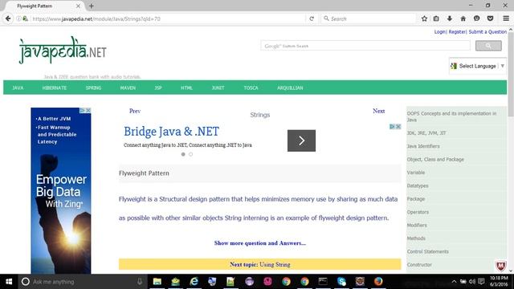Reload the page with the refresh icon

(312, 18)
